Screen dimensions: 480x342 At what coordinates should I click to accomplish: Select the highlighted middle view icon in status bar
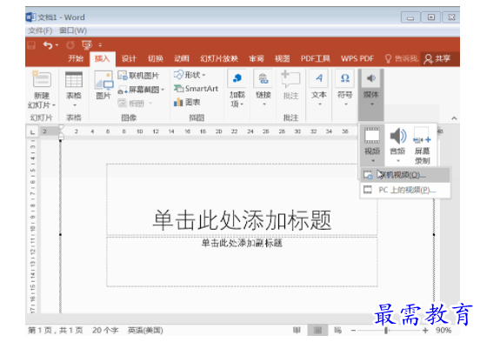click(x=317, y=330)
